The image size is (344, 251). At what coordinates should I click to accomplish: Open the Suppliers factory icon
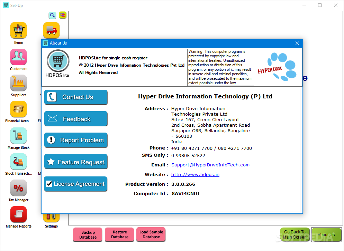coord(18,83)
